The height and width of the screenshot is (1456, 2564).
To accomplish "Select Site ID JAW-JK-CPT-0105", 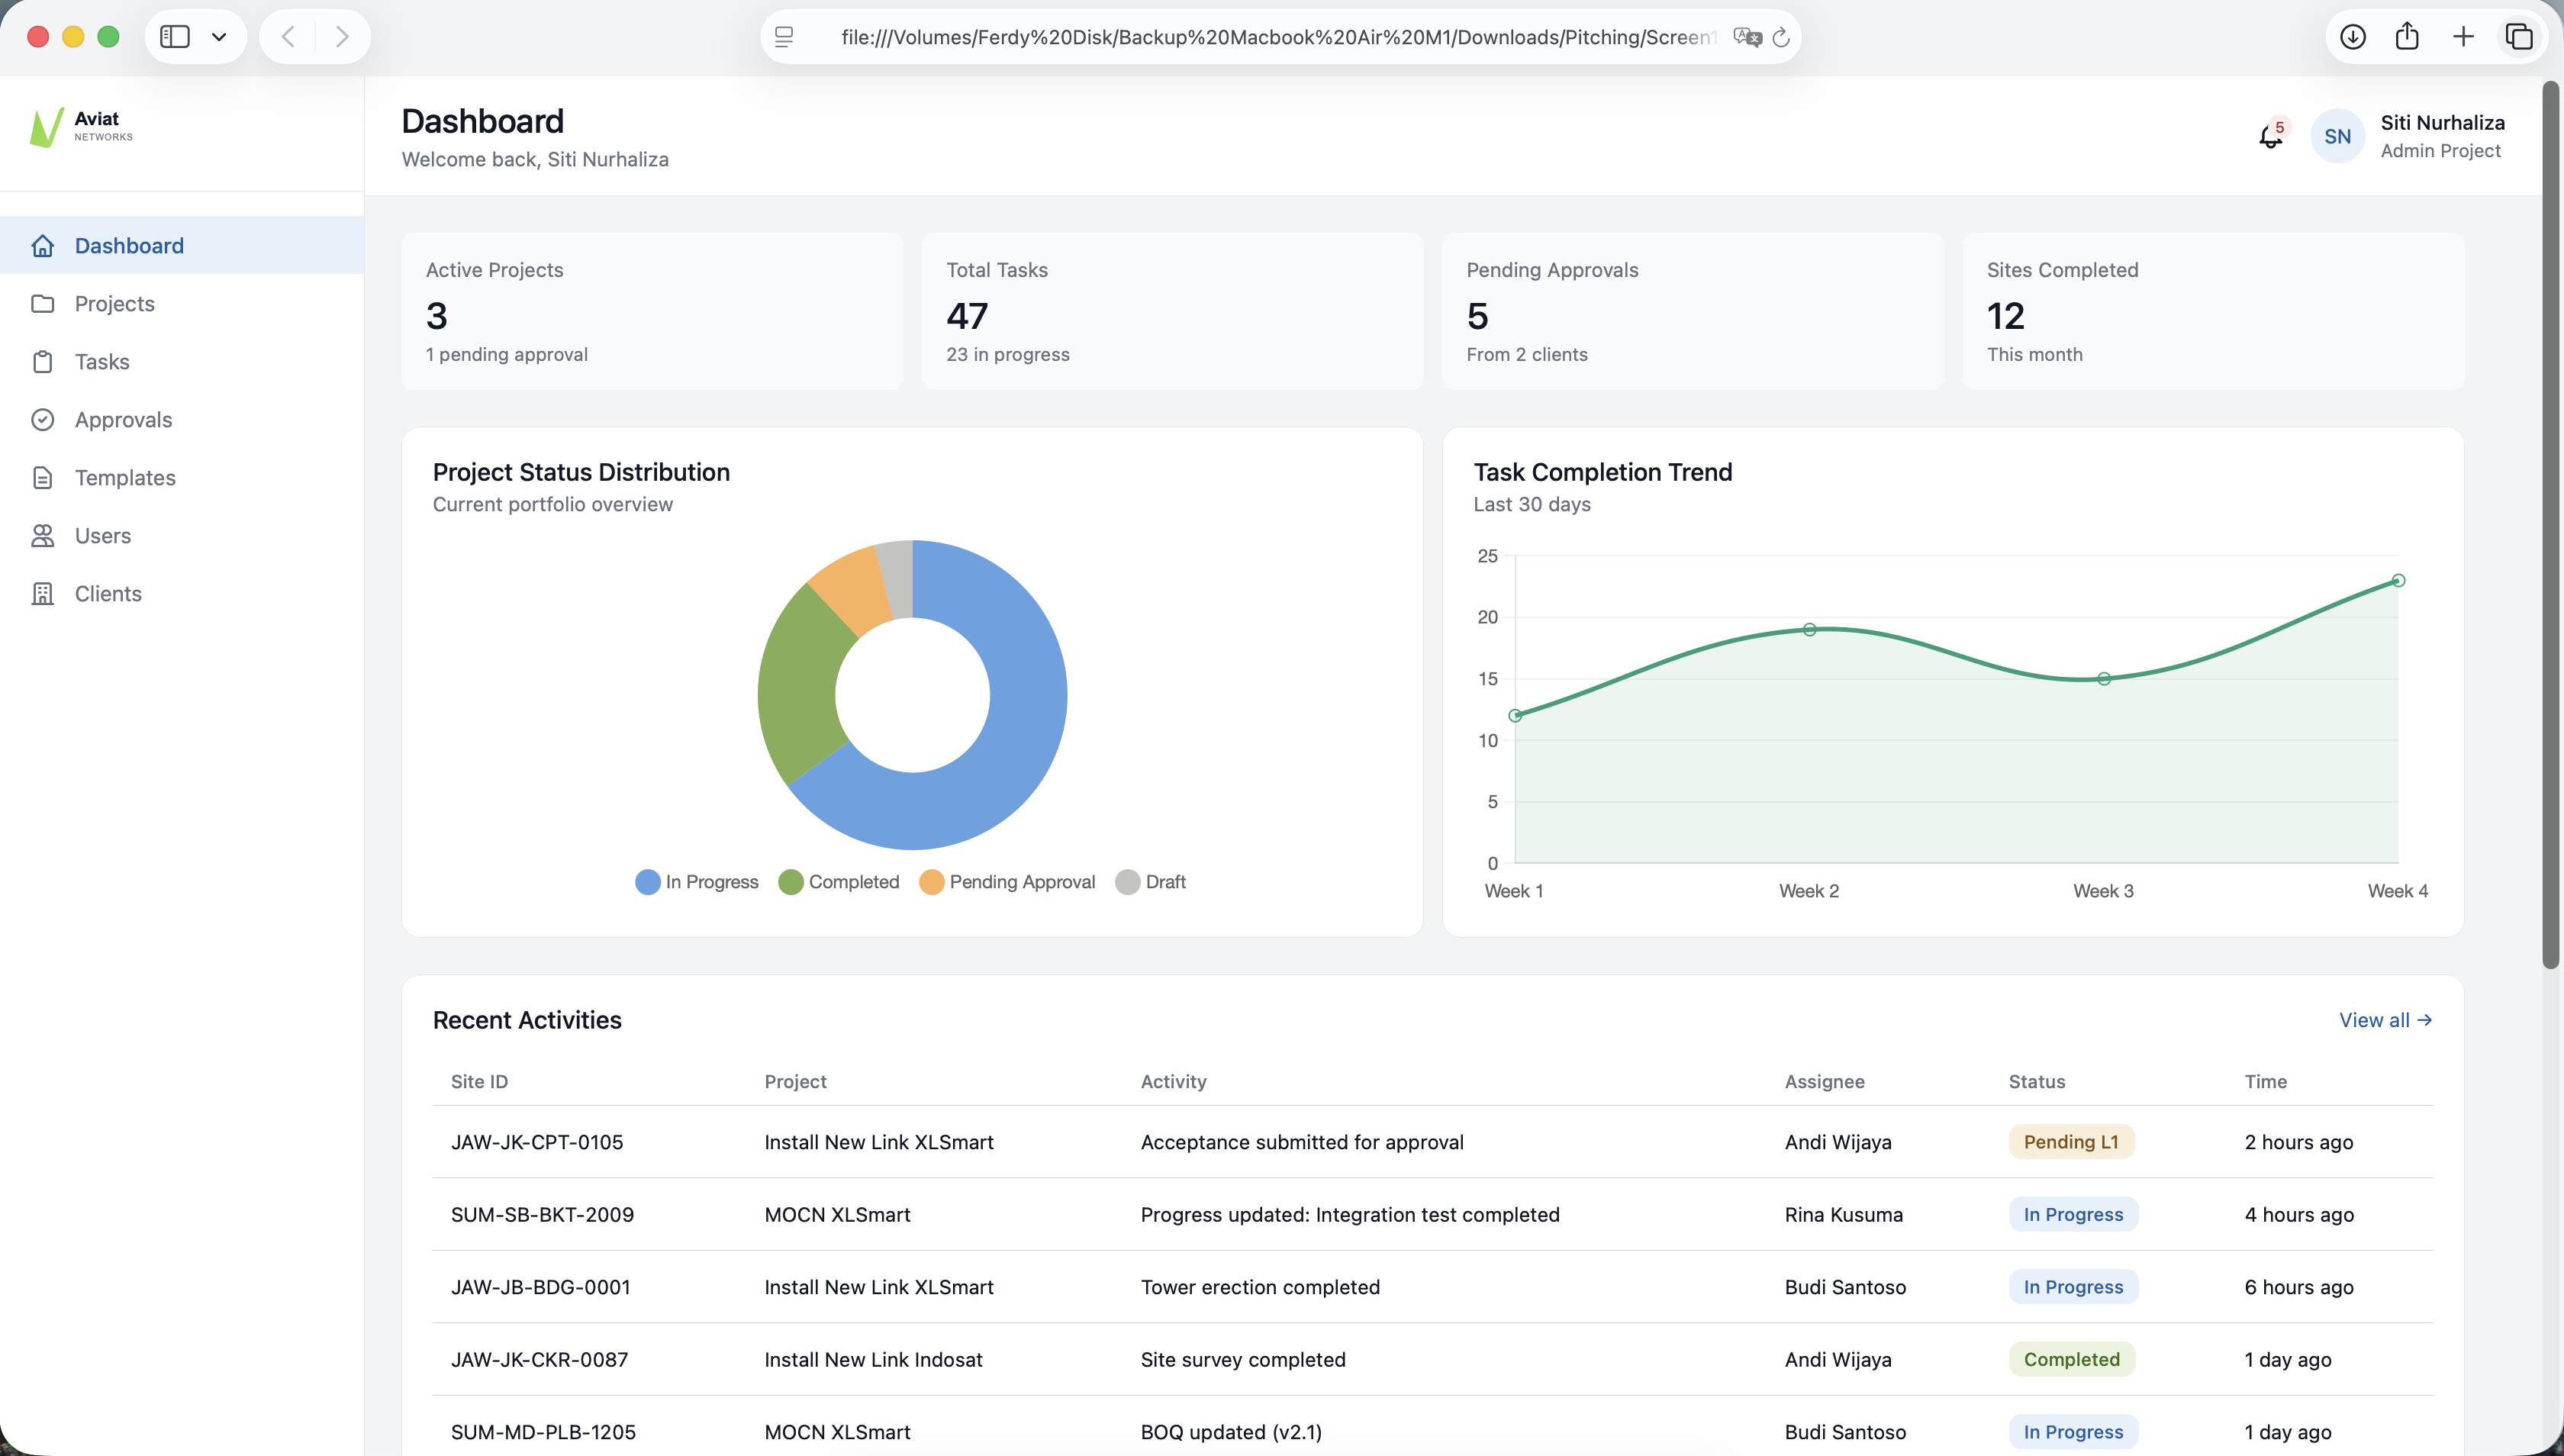I will coord(537,1142).
